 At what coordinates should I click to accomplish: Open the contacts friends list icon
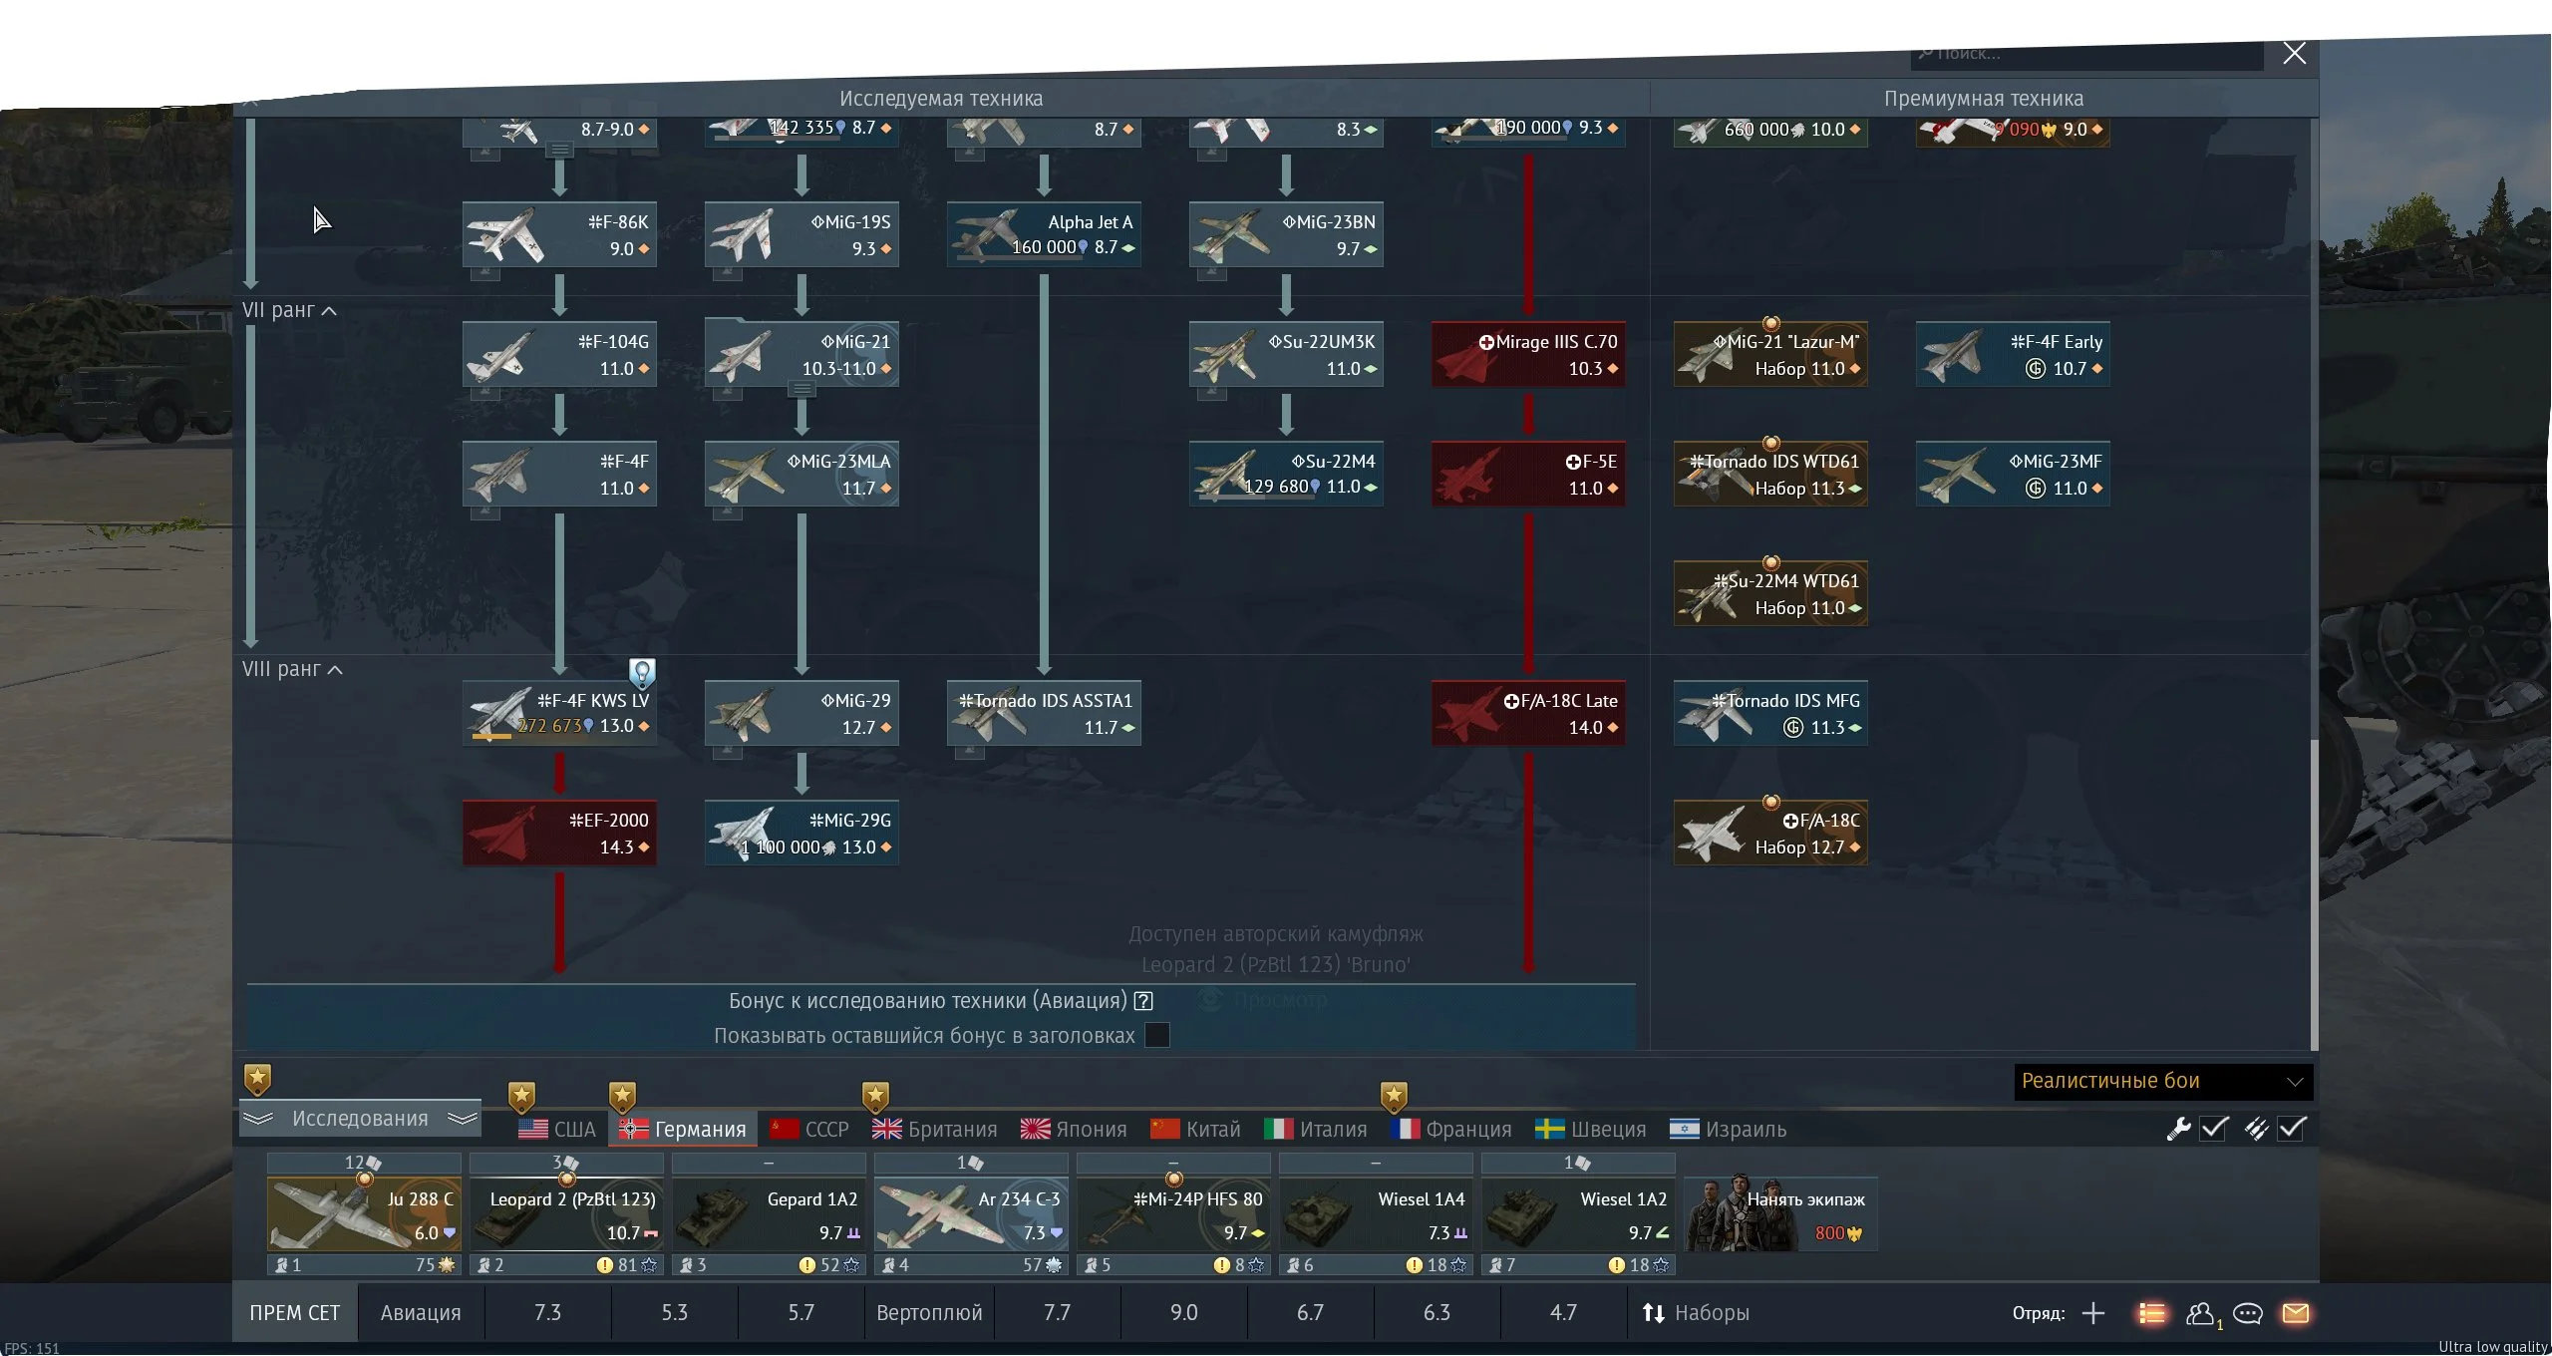[x=2200, y=1313]
